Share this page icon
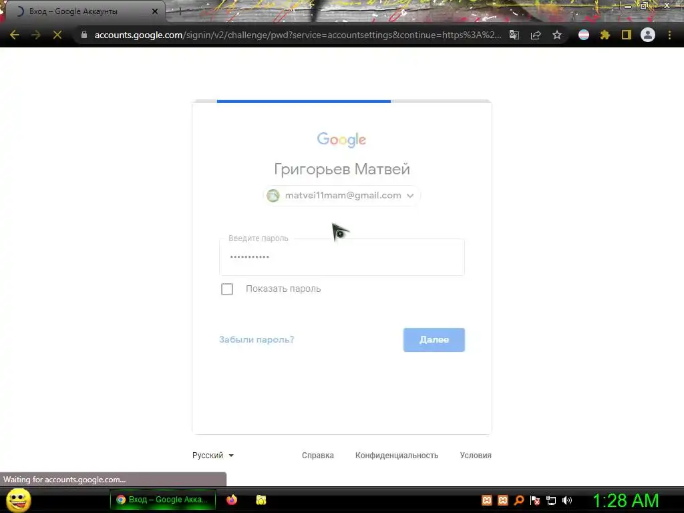Screen dimensions: 684x513 pos(536,35)
